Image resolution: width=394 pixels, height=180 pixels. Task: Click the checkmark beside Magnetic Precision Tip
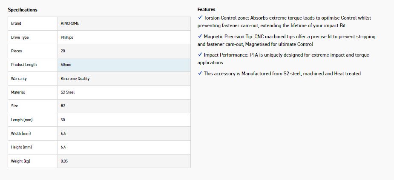coord(200,37)
